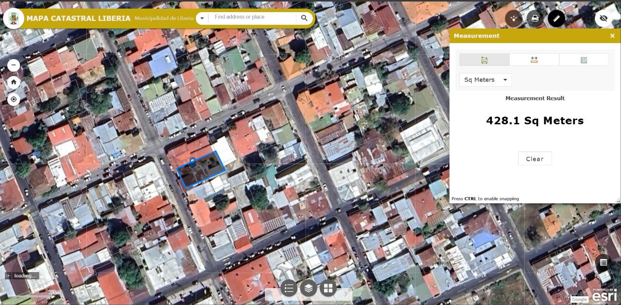Click the Find address or place field
The height and width of the screenshot is (305, 621).
[x=252, y=17]
